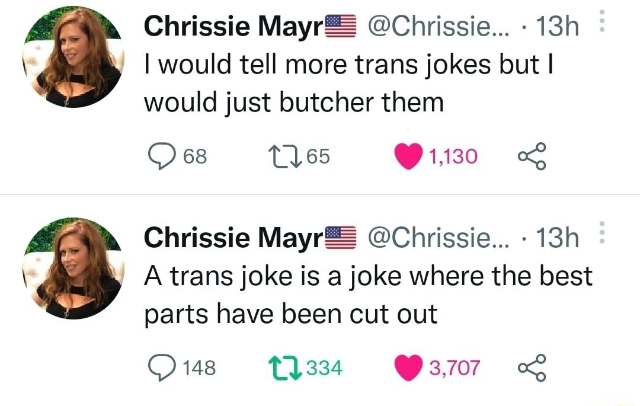
Task: Retweet the tweet with 334 retweets
Action: coord(286,366)
